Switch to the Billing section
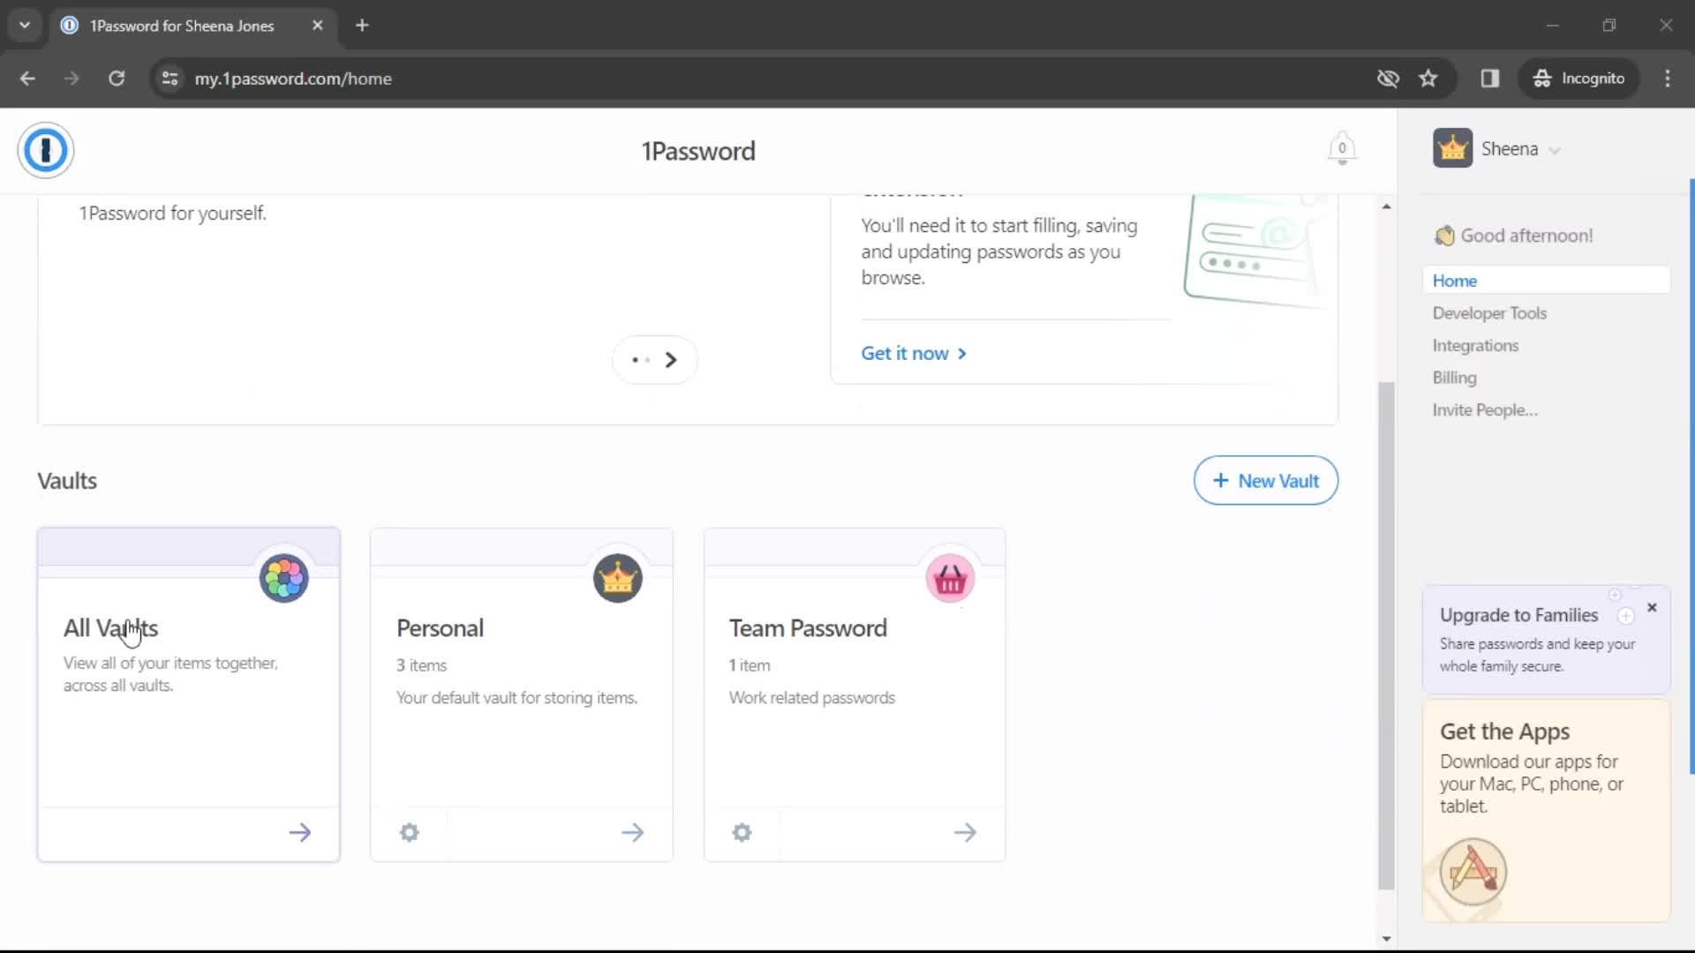 (1455, 377)
